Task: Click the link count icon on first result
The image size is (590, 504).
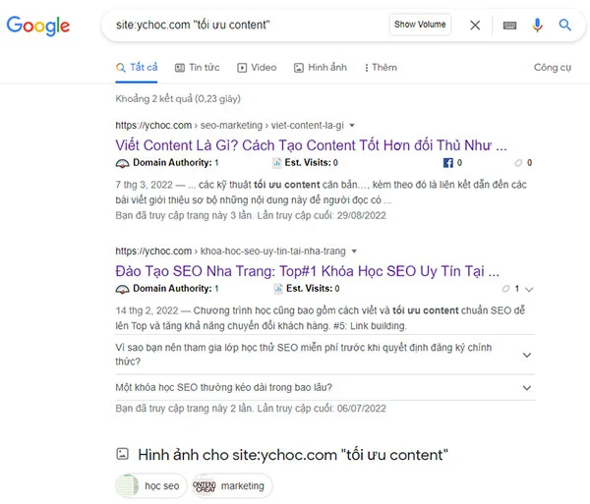Action: pos(518,163)
